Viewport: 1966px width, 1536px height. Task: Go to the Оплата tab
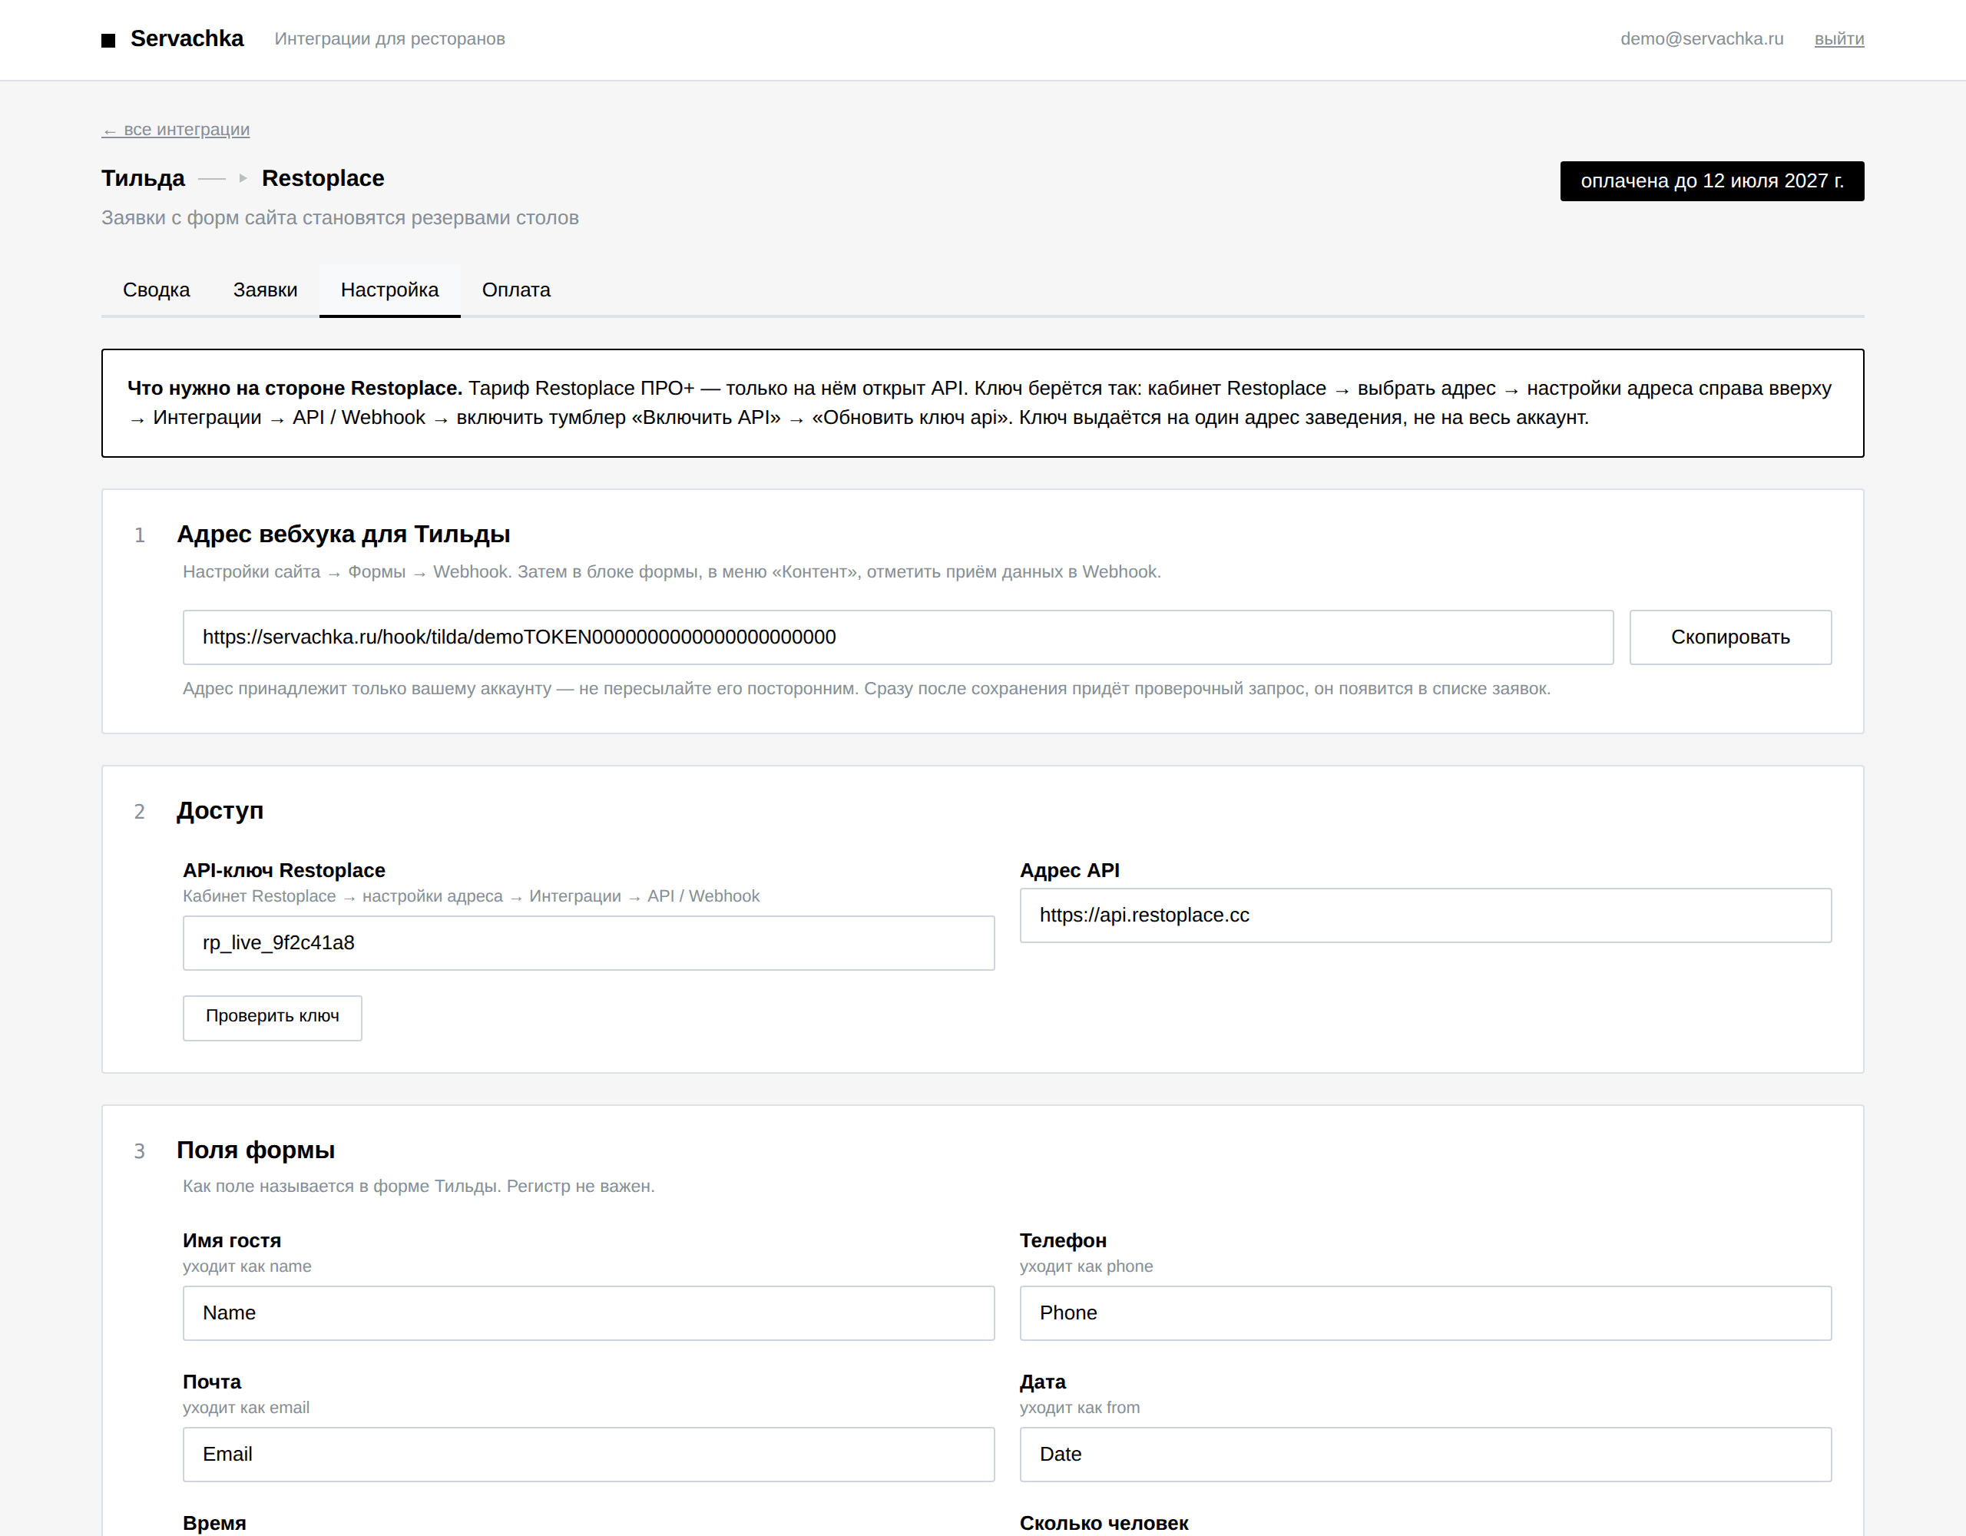[516, 290]
